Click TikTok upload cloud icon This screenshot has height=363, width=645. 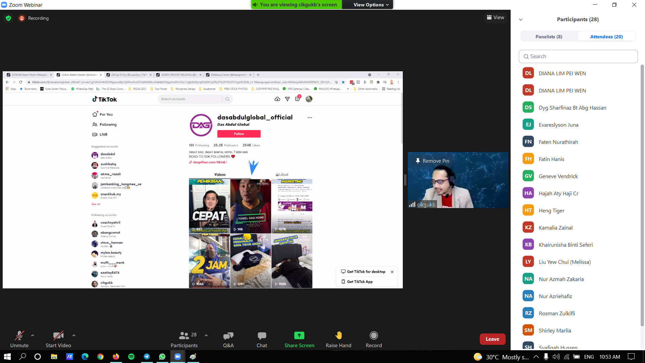click(277, 99)
